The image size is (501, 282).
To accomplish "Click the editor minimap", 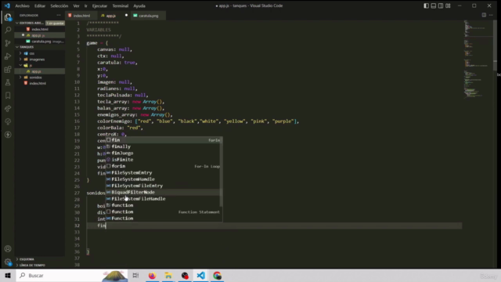I will (478, 60).
